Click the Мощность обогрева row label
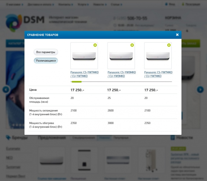This screenshot has width=207, height=181. tap(46, 125)
